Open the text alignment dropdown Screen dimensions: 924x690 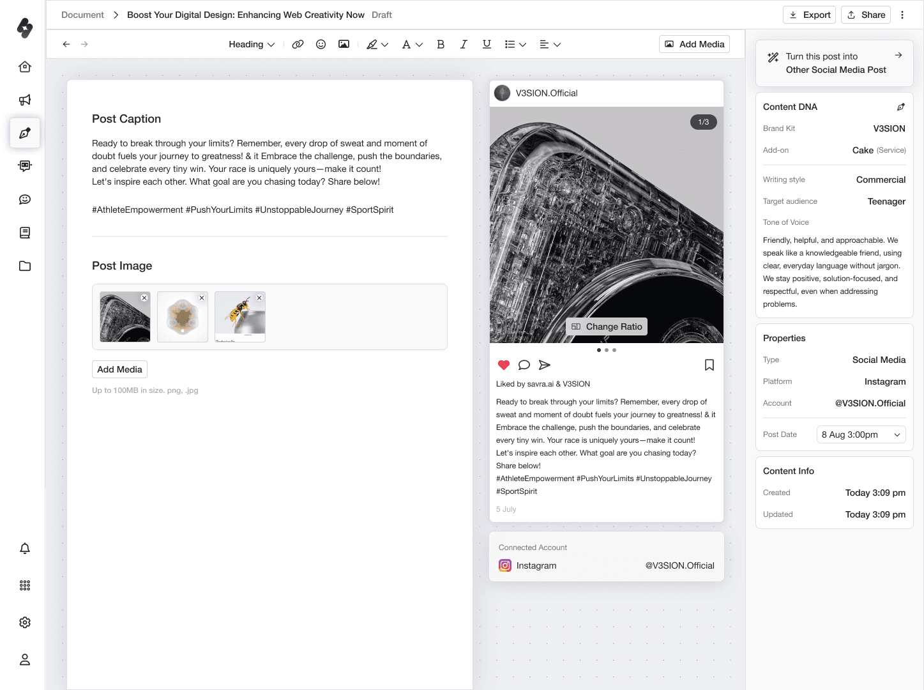[550, 44]
